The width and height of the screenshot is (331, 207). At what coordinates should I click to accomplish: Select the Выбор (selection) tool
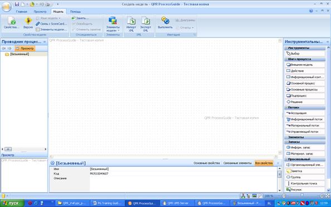click(305, 54)
